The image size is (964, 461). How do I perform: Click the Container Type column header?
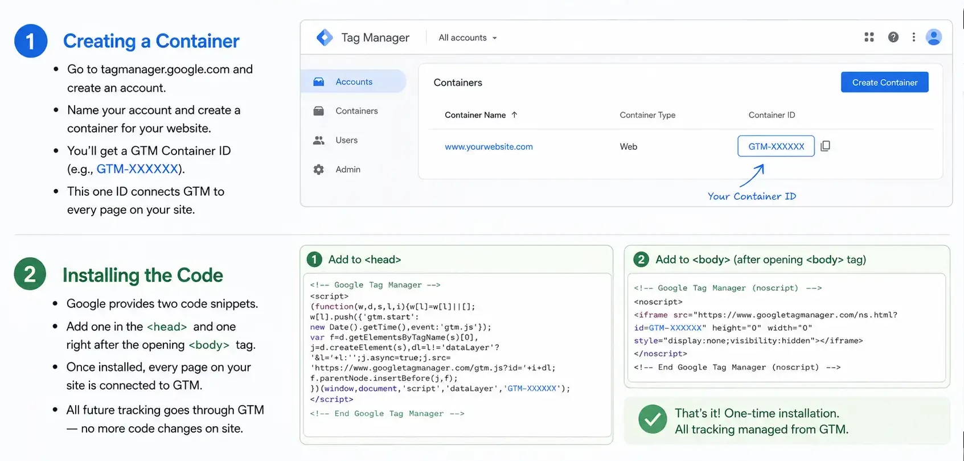tap(647, 115)
